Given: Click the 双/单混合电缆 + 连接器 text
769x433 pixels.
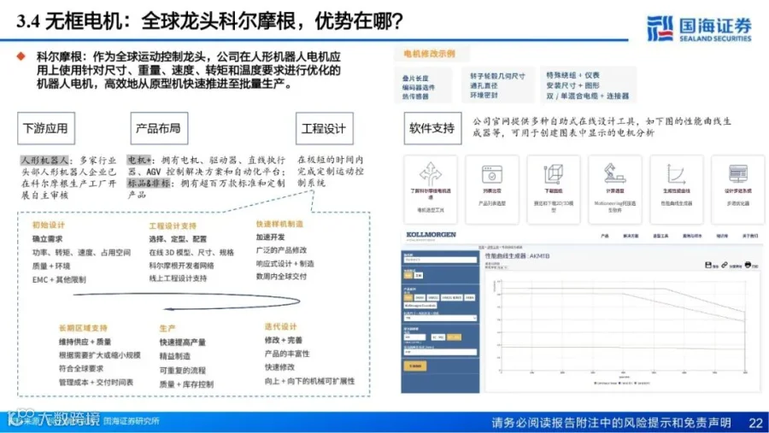Looking at the screenshot, I should pyautogui.click(x=588, y=97).
